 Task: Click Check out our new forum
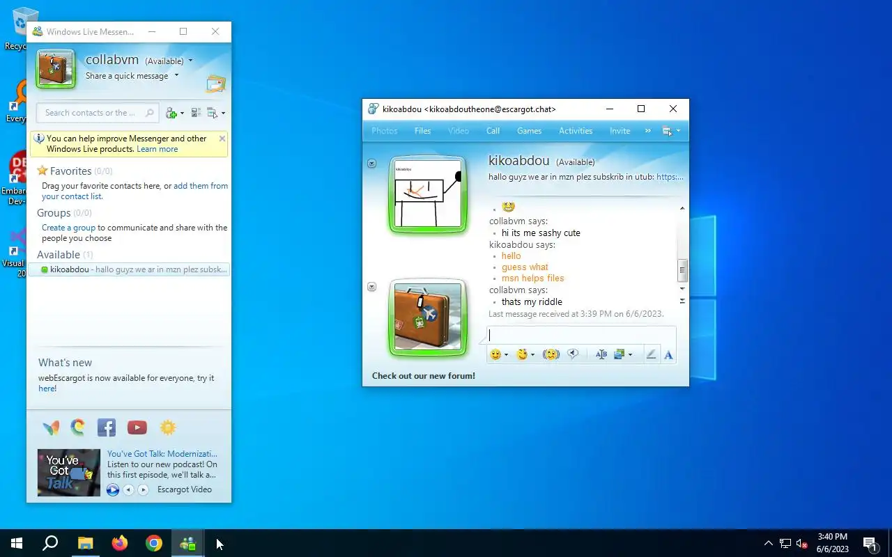click(x=424, y=376)
